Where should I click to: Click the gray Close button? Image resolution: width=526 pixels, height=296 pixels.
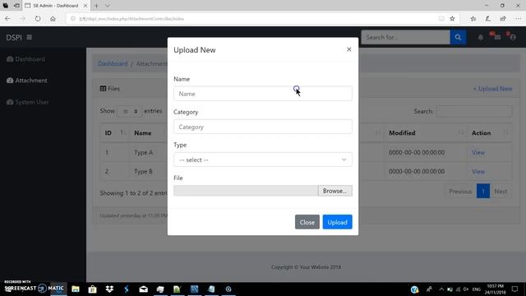(x=307, y=222)
